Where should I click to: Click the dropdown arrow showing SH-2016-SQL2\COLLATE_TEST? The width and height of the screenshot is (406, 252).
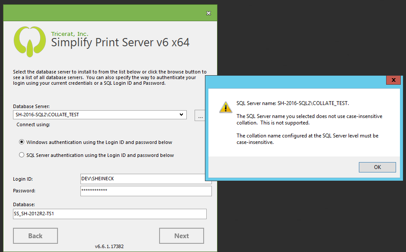(x=181, y=115)
